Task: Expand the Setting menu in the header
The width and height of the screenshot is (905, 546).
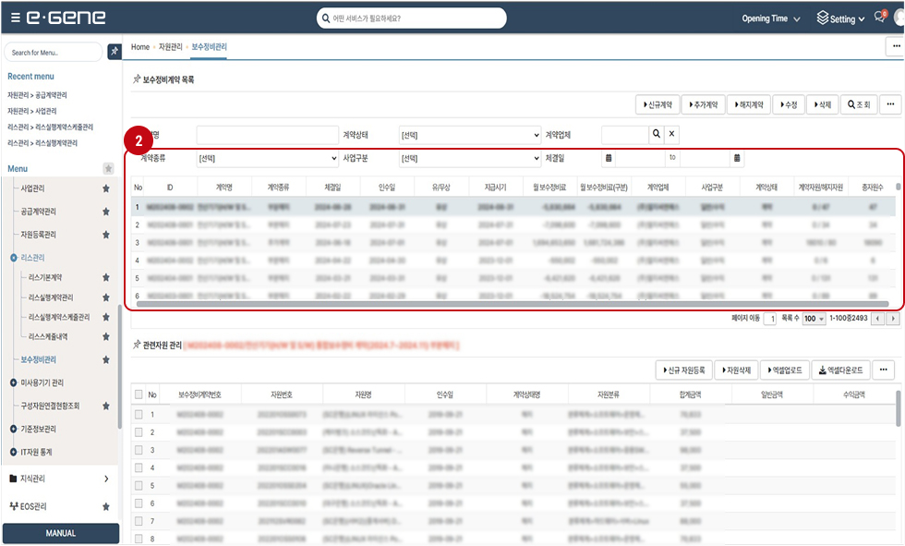Action: point(840,18)
